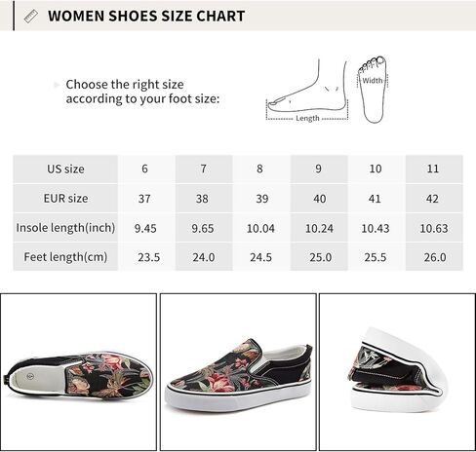Open the top-view floral shoe thumbnail
The image size is (476, 452).
click(x=78, y=372)
